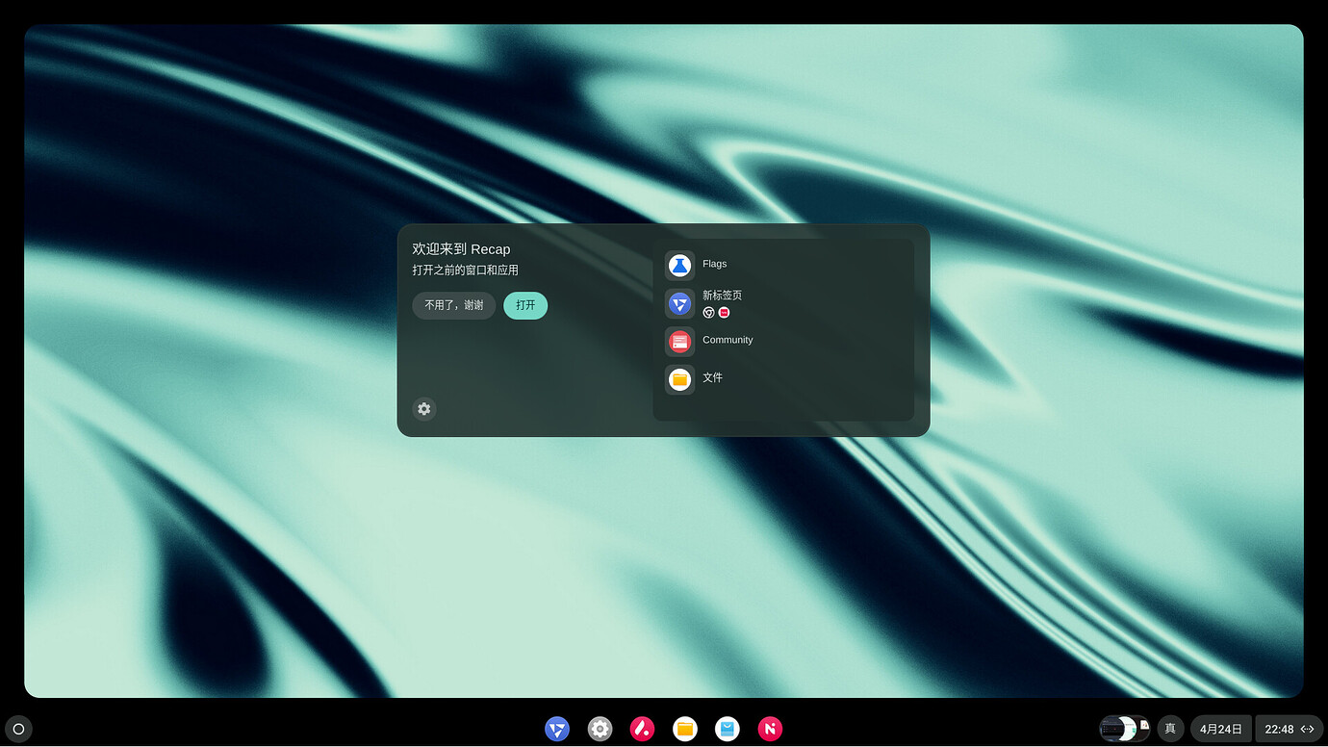Launch the browser from the shelf
The image size is (1328, 747).
(557, 729)
